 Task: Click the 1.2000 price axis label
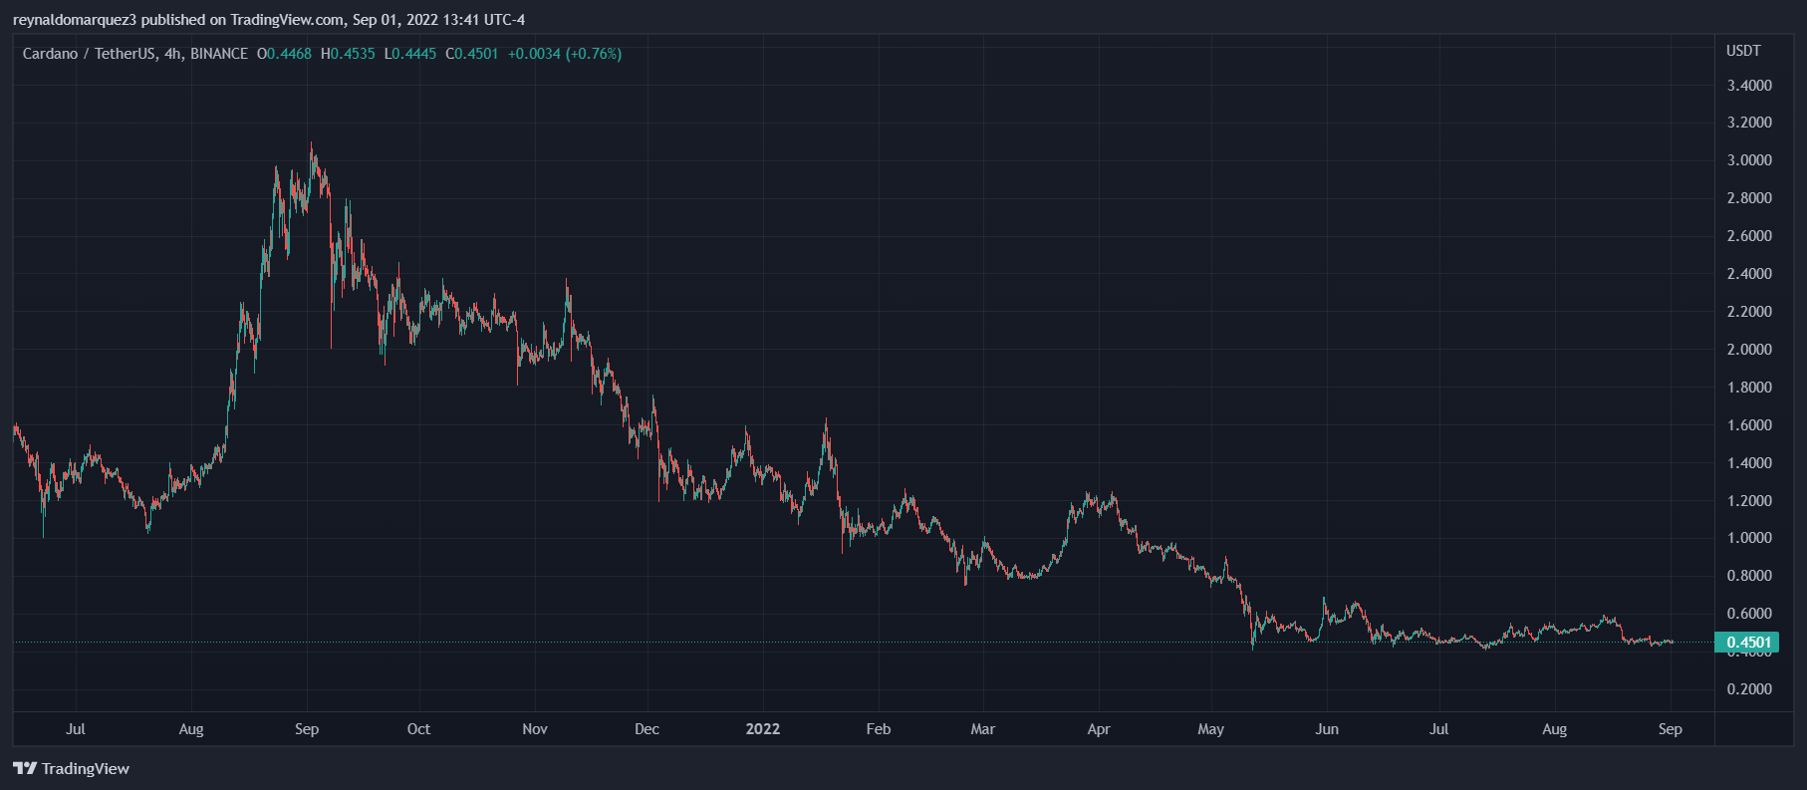pos(1749,501)
